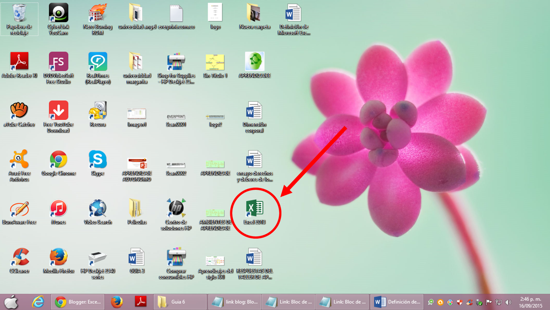Open the Papelera de reciclaje
The width and height of the screenshot is (550, 310).
[x=20, y=14]
